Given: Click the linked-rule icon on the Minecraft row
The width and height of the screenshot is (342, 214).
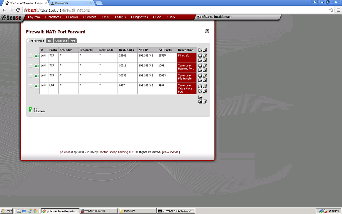Looking at the screenshot, I should tap(36, 56).
